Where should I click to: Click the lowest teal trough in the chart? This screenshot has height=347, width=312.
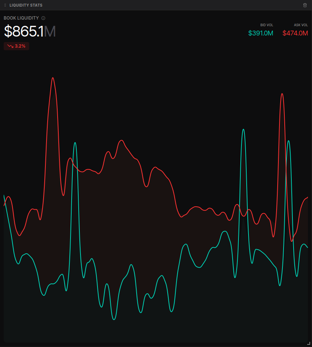tap(113, 318)
